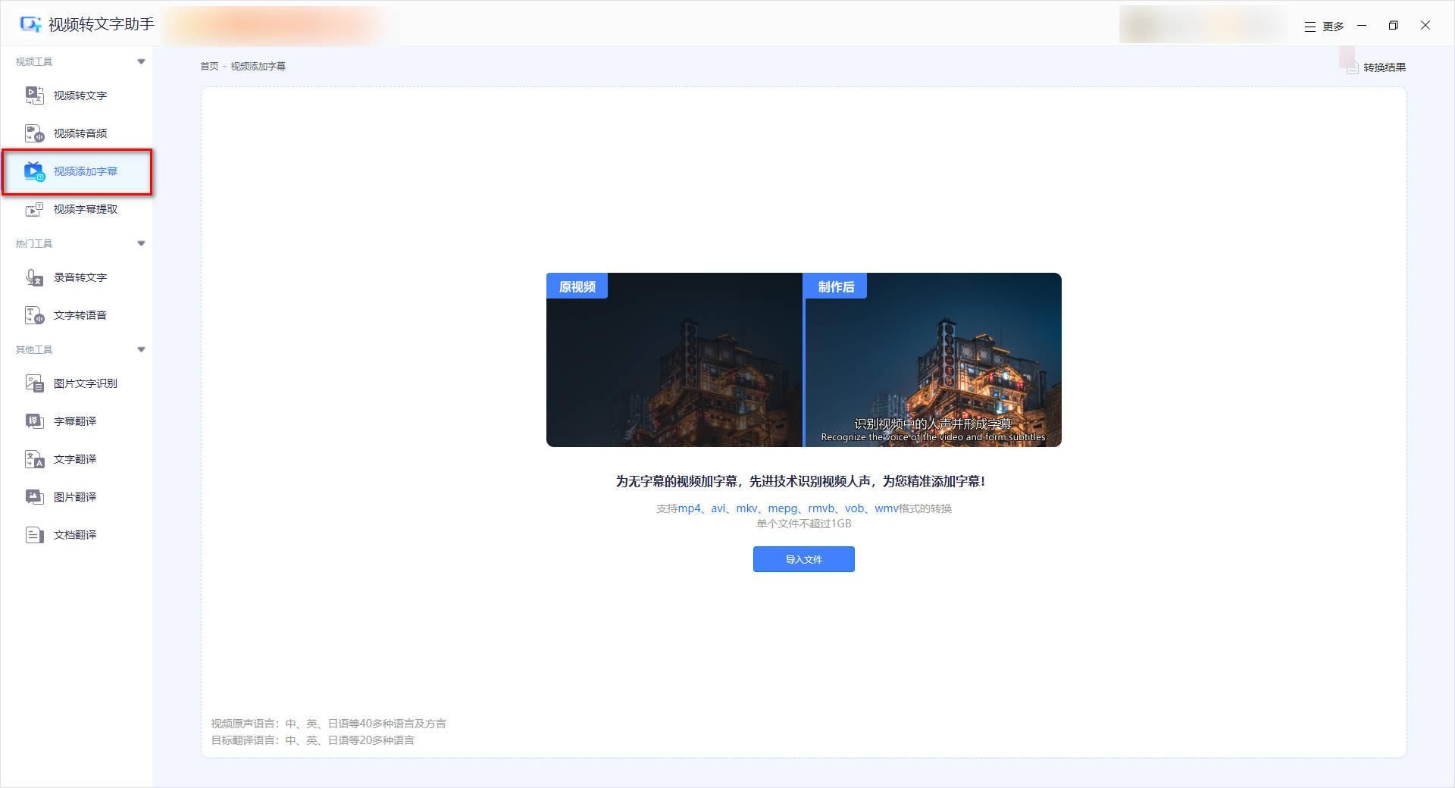Open 录音转文字 tool
1455x788 pixels.
tap(77, 277)
